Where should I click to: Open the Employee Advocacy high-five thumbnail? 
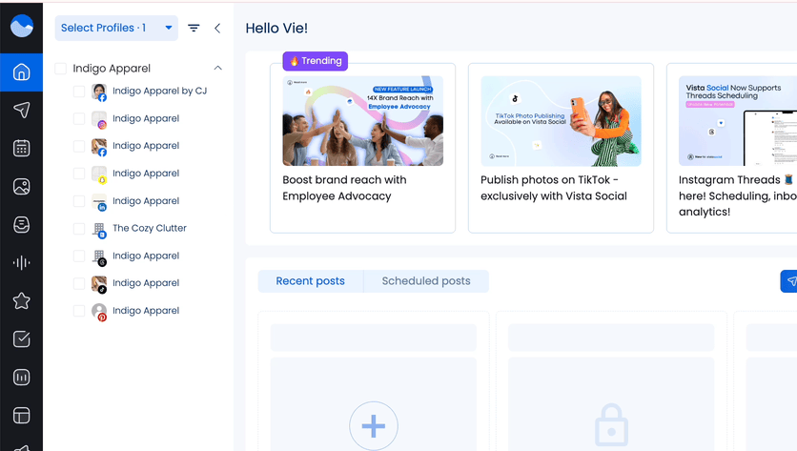363,121
